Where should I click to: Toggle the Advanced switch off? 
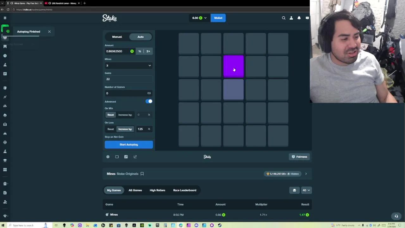tap(149, 101)
